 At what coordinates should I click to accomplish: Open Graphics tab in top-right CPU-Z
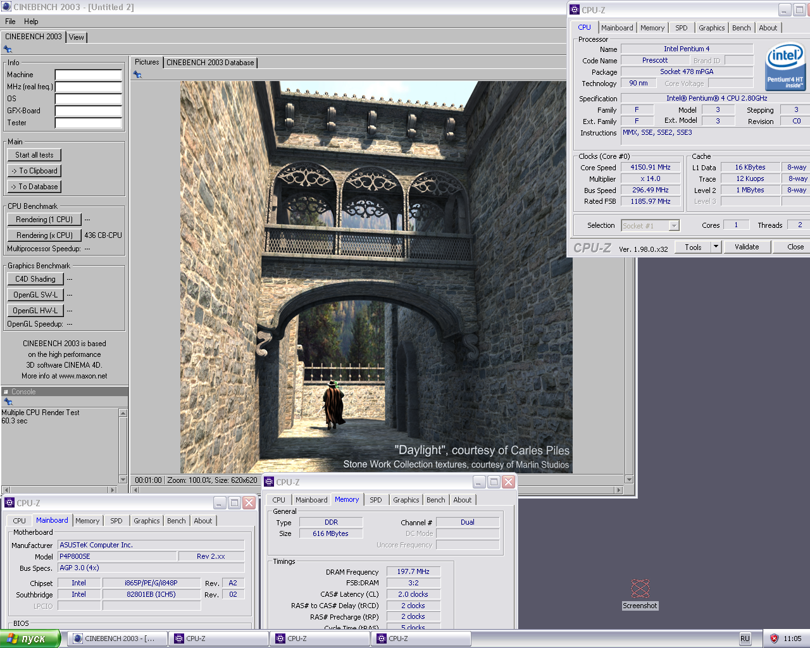pos(712,28)
